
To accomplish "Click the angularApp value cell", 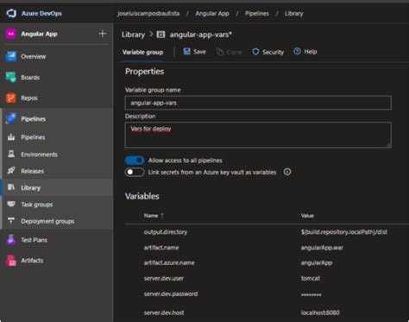I will point(317,262).
